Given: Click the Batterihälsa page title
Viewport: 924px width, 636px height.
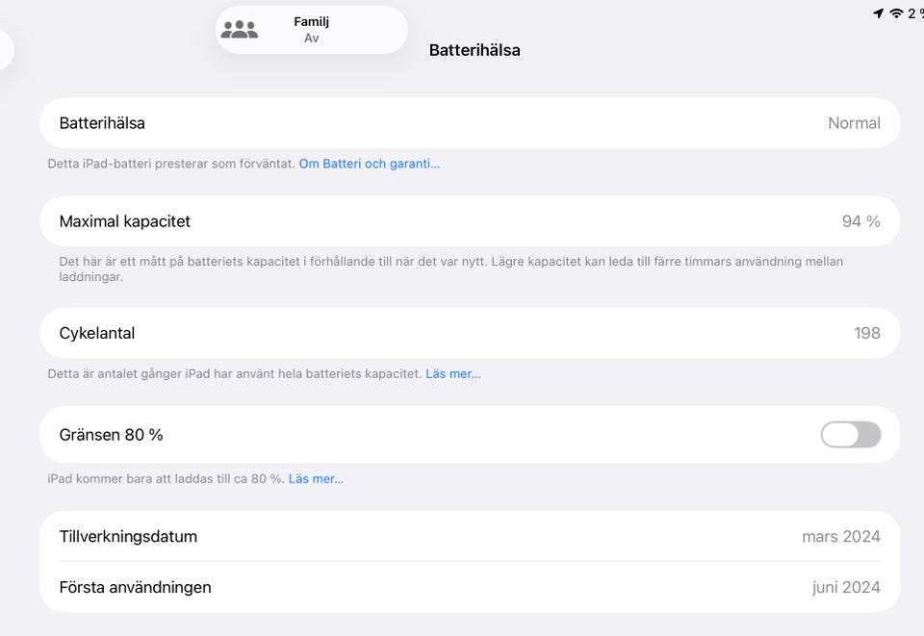Looking at the screenshot, I should [x=475, y=50].
